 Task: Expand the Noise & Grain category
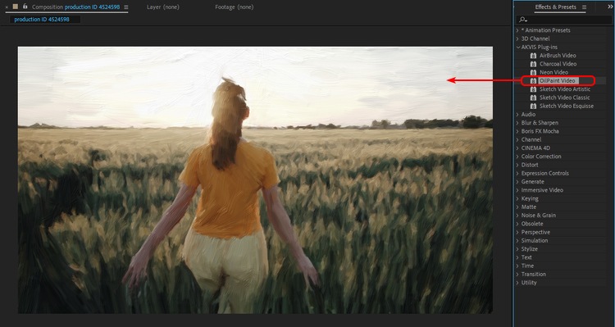(x=517, y=216)
